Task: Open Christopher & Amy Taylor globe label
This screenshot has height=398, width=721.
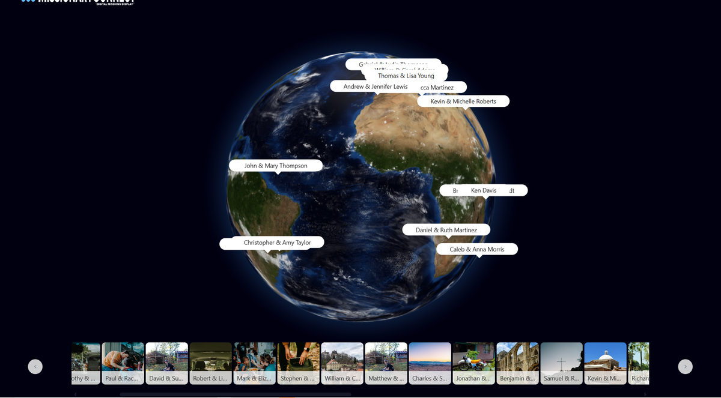Action: click(278, 243)
